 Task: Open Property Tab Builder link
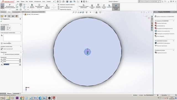pos(162,23)
